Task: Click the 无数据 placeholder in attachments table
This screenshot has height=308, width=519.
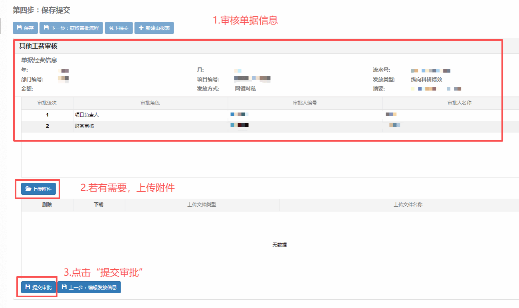Action: [279, 245]
